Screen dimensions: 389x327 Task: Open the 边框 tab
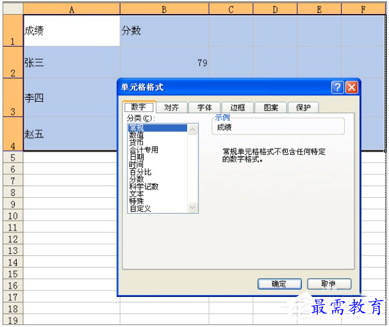(x=238, y=108)
